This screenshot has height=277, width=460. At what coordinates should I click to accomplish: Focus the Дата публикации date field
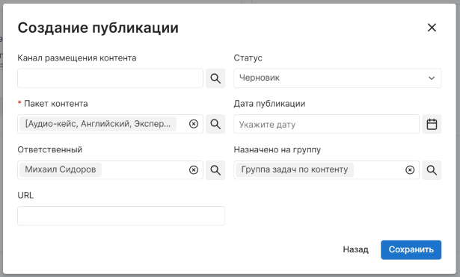[x=327, y=124]
